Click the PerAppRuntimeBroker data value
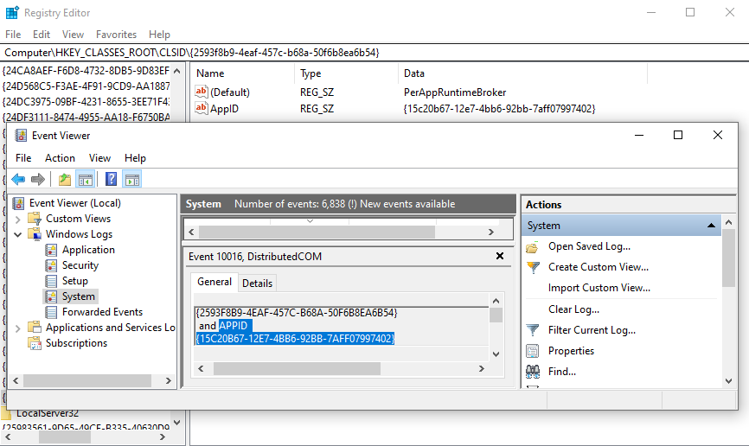This screenshot has height=446, width=749. click(455, 92)
